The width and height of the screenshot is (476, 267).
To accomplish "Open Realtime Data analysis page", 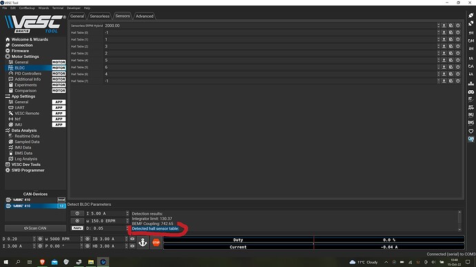I will pos(27,136).
